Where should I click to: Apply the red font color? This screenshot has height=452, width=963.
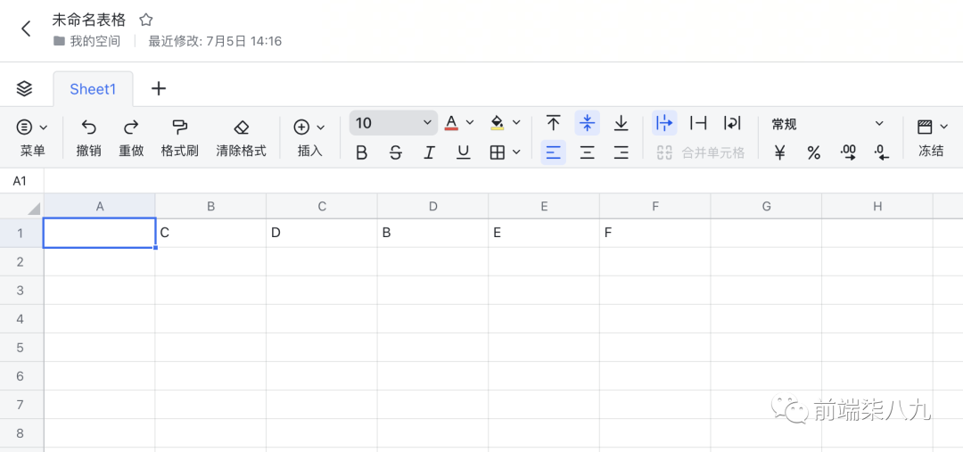(451, 123)
